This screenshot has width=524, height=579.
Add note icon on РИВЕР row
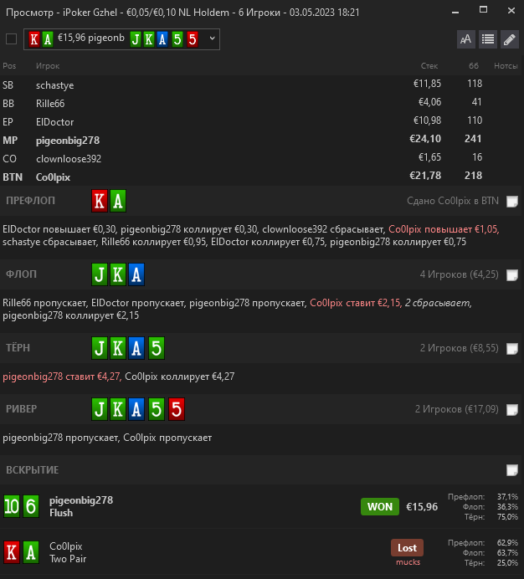point(511,409)
